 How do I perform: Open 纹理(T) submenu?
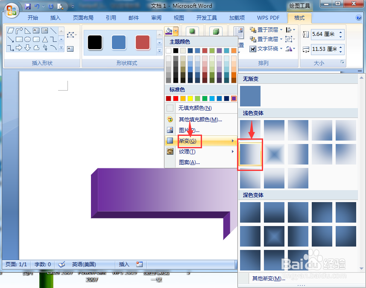click(201, 152)
